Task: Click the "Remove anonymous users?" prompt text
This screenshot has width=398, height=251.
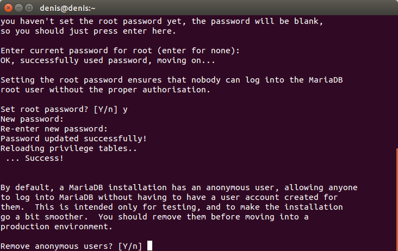Action: (59, 246)
